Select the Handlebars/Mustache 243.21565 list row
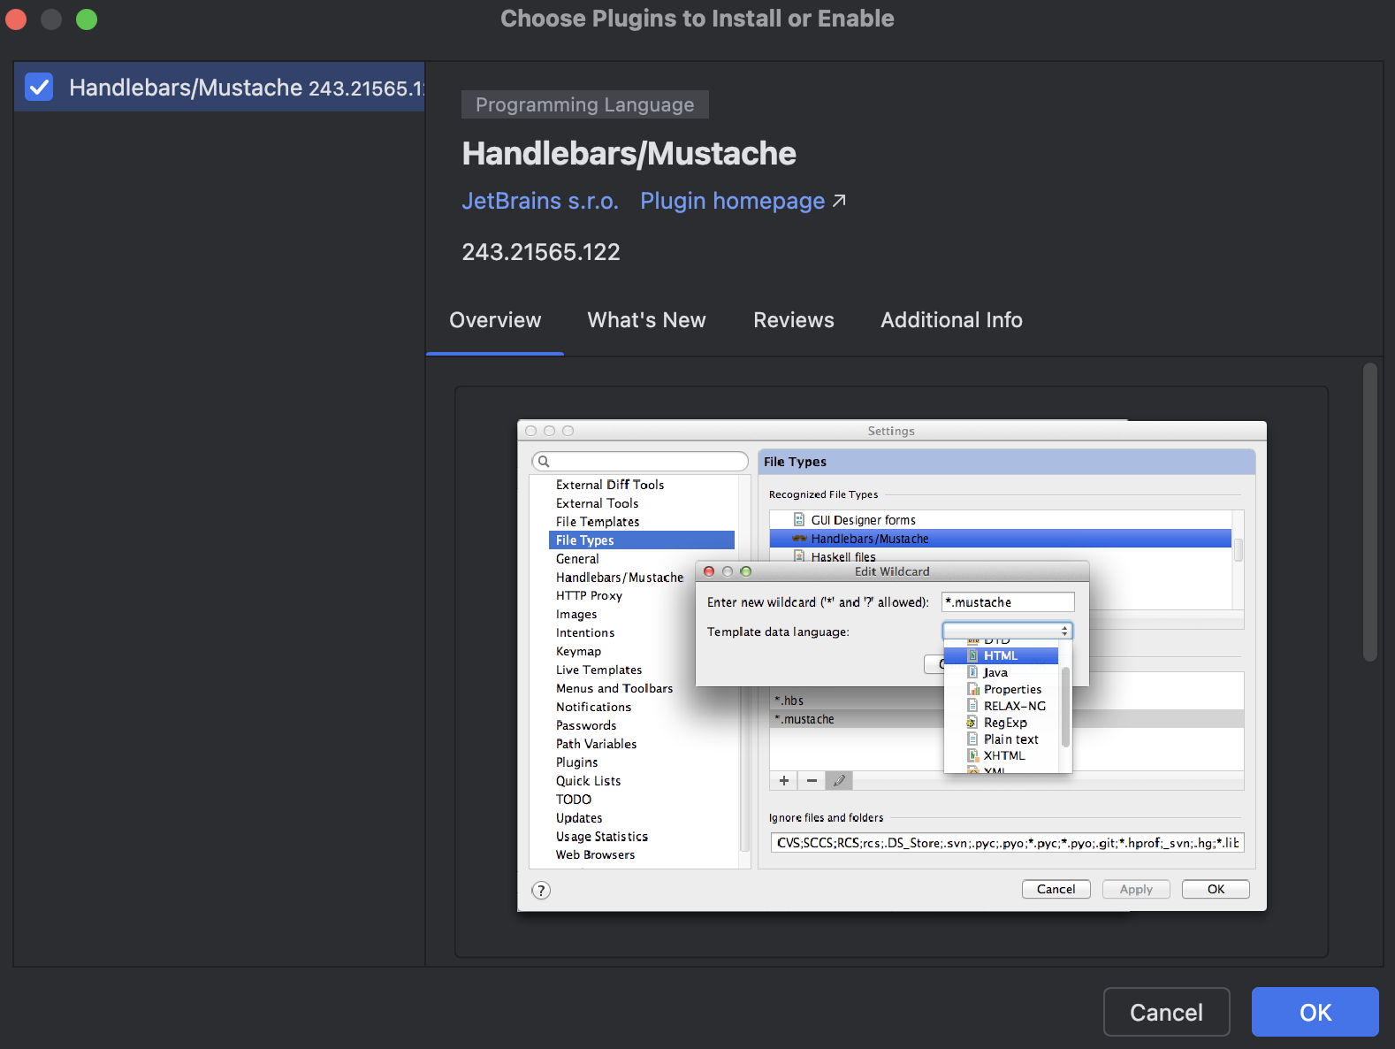This screenshot has height=1049, width=1395. [x=219, y=87]
